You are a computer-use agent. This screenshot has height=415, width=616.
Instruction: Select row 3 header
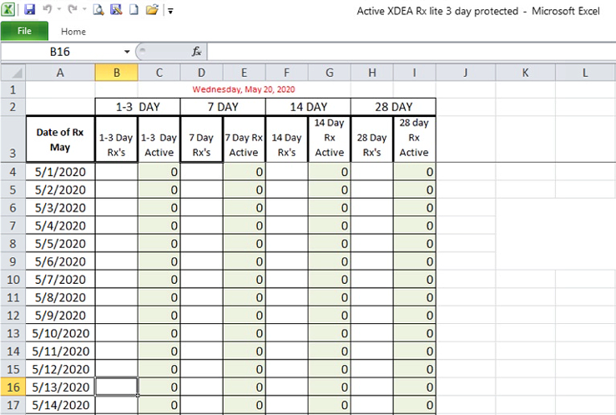click(13, 139)
